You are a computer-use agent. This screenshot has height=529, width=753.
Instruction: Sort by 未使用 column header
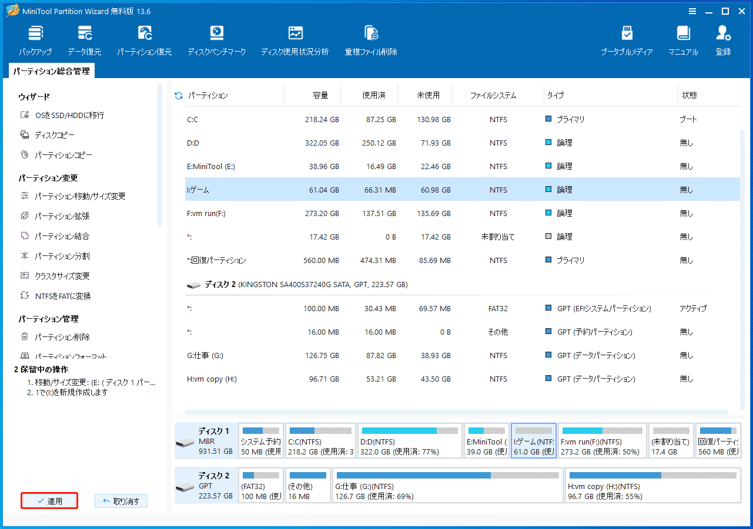tap(427, 95)
